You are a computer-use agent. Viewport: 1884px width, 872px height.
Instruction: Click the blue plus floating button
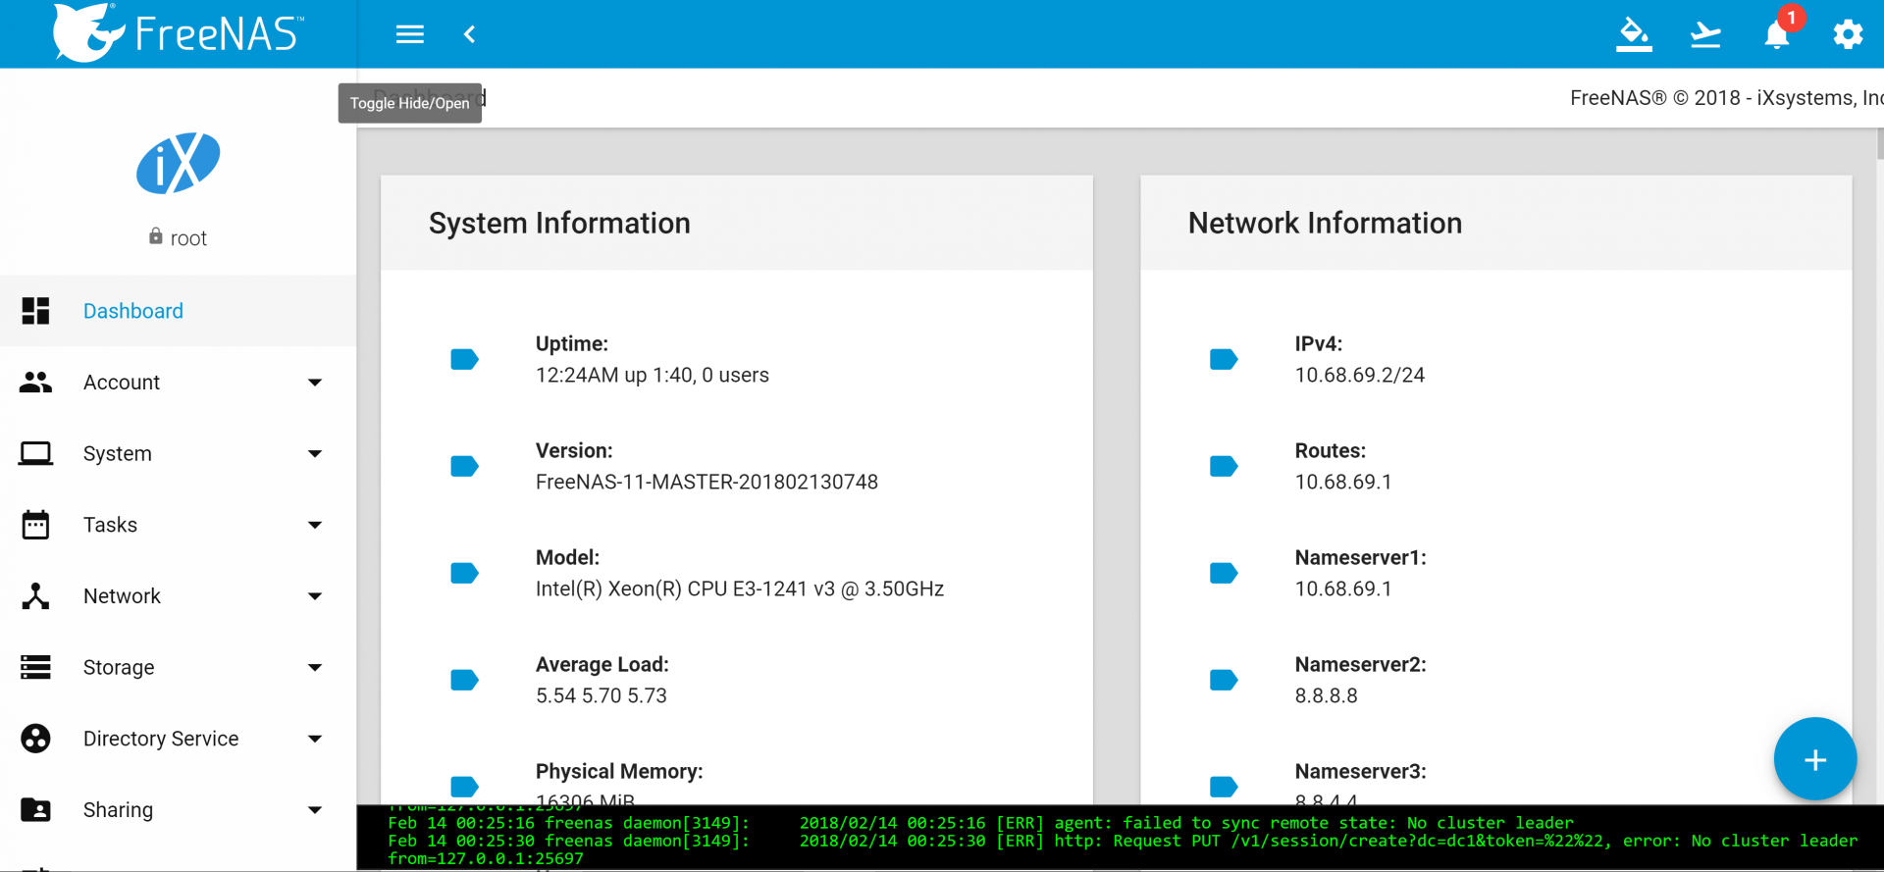point(1814,760)
